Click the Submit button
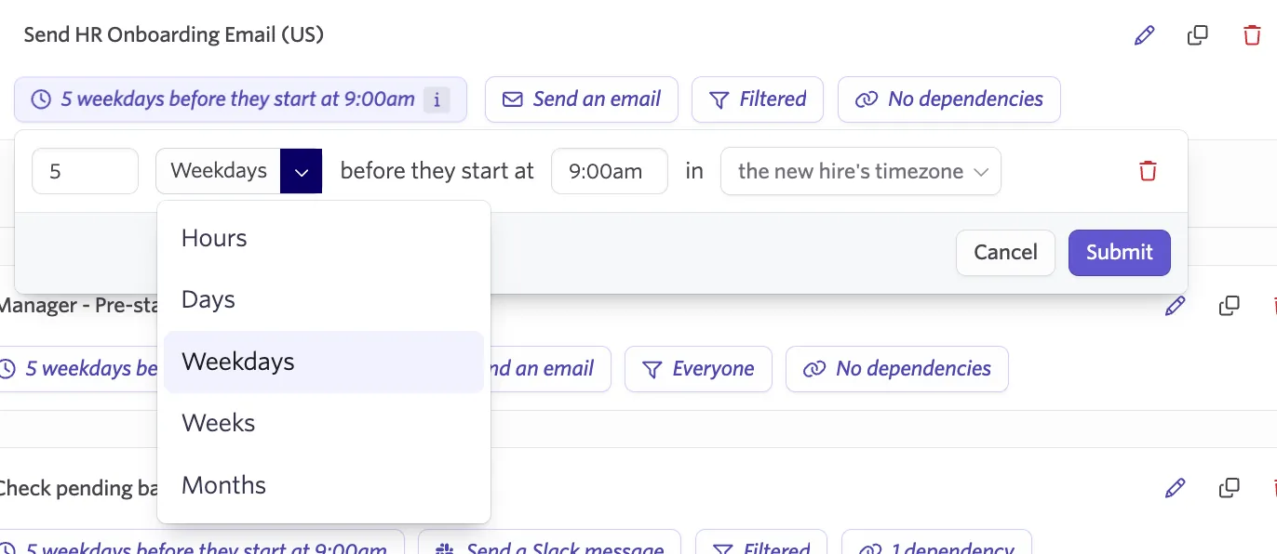1277x554 pixels. pos(1120,253)
